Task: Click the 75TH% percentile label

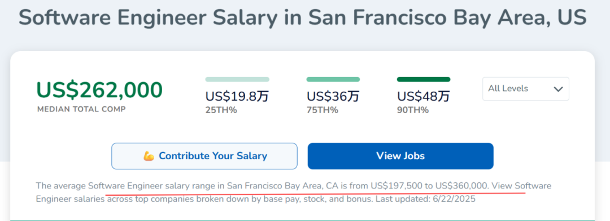Action: pyautogui.click(x=322, y=110)
